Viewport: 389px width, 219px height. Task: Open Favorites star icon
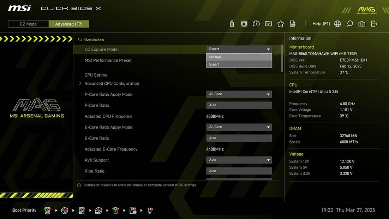click(x=281, y=24)
